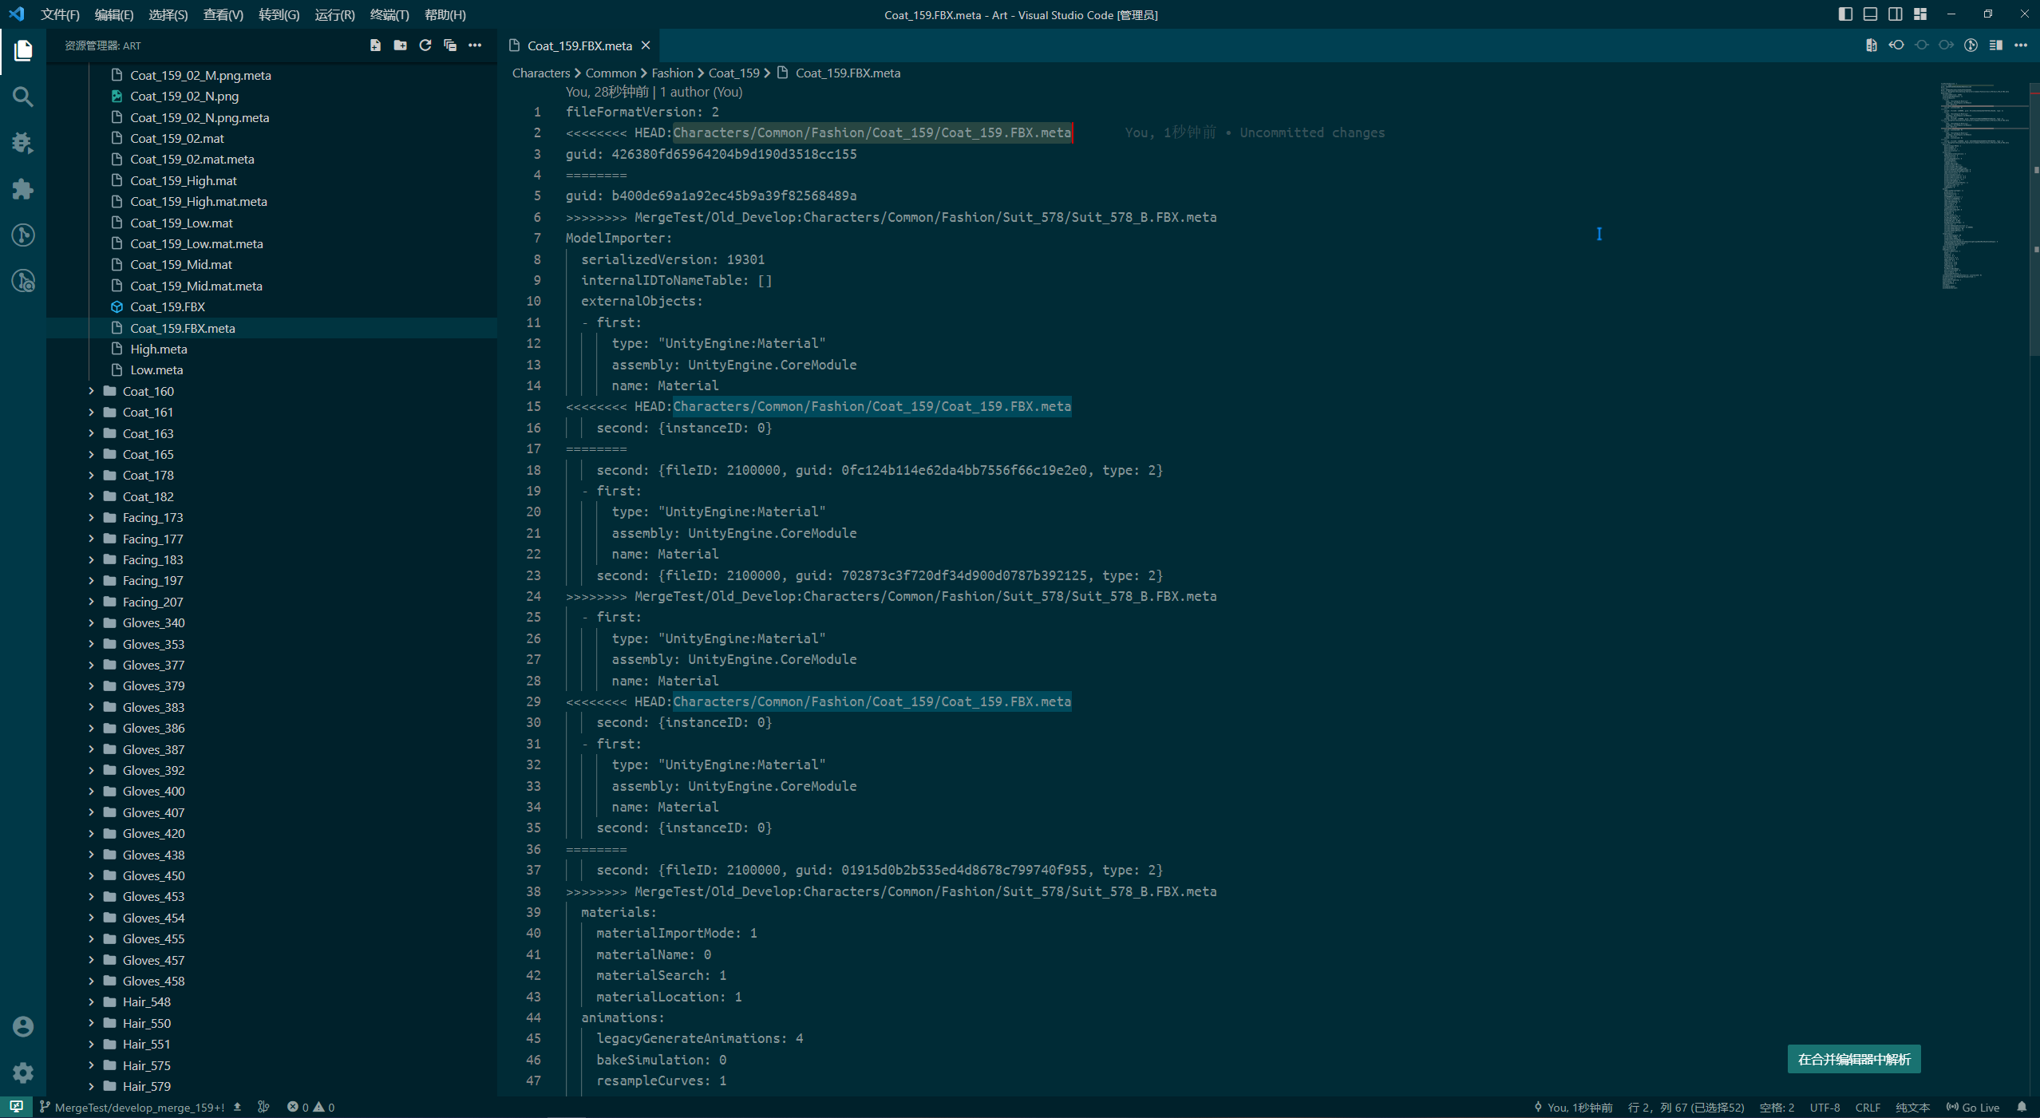
Task: Click the New File icon in explorer header
Action: [375, 45]
